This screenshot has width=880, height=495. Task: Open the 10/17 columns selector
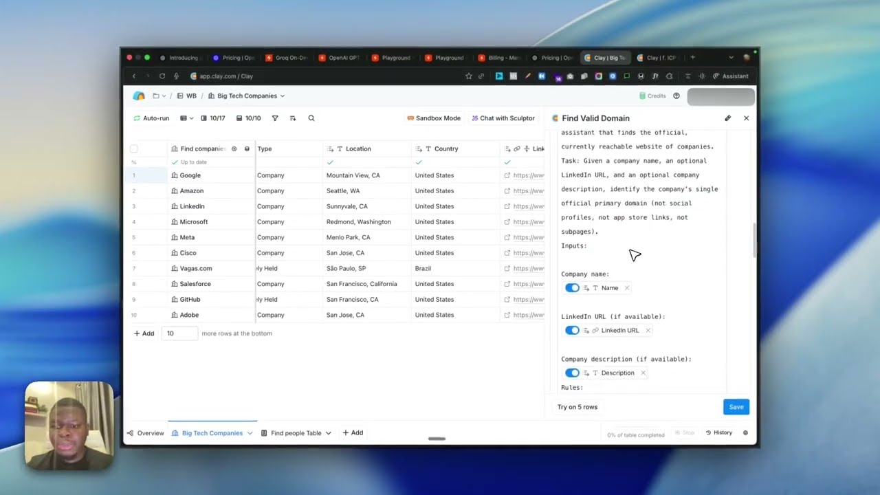(213, 118)
